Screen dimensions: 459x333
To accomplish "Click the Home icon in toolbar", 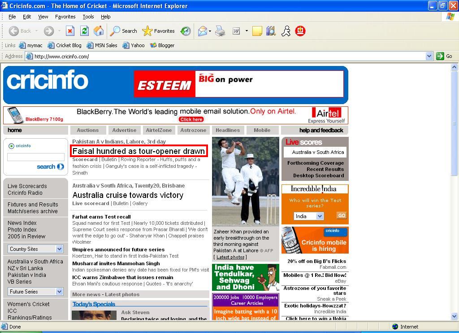I will [99, 31].
